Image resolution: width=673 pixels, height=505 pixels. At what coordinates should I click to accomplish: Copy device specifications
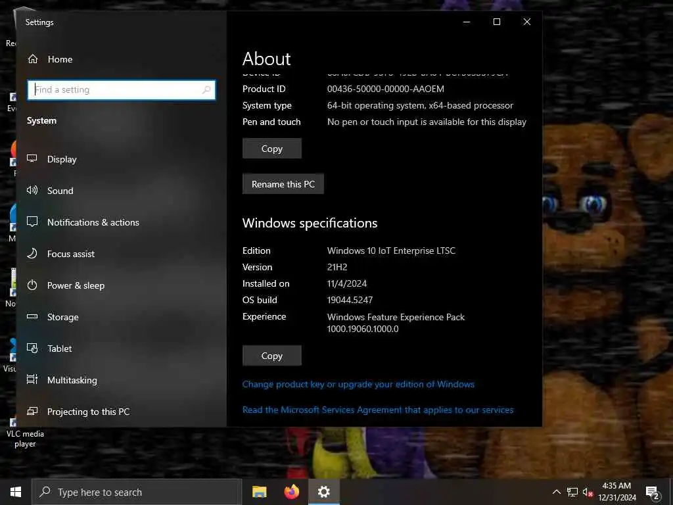271,149
